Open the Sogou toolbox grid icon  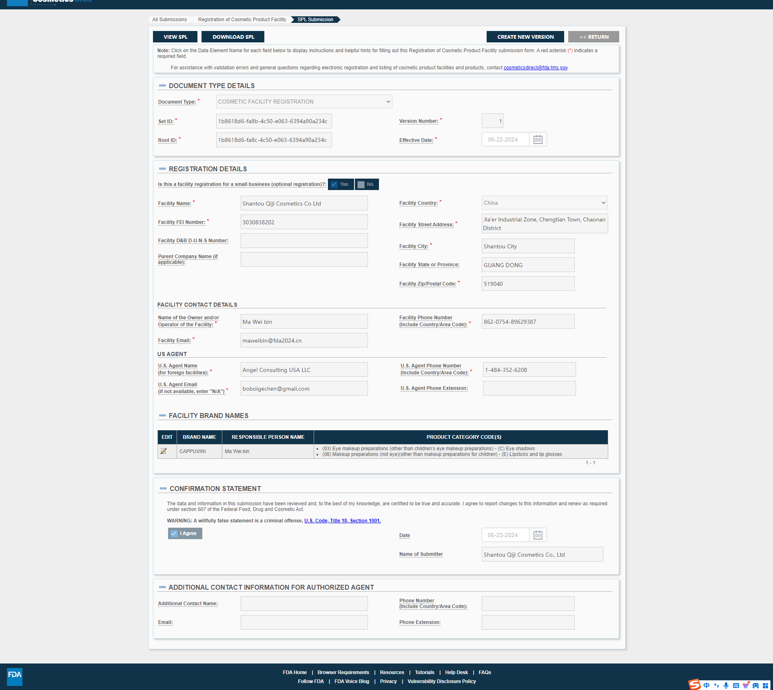click(x=765, y=686)
